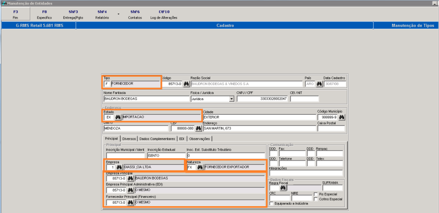Toggle Equiparado a Indústria checkbox
439x213 pixels.
[x=271, y=204]
